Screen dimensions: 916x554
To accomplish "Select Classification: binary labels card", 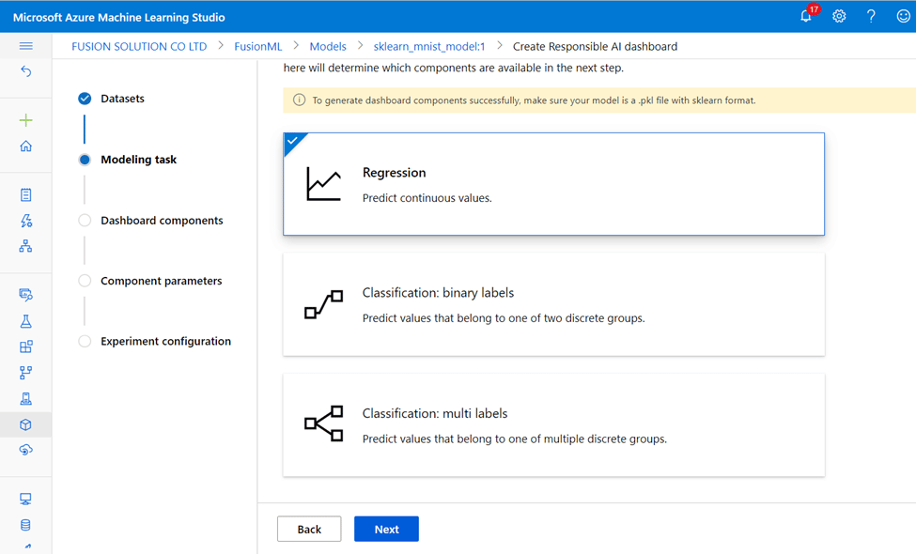I will [x=553, y=304].
